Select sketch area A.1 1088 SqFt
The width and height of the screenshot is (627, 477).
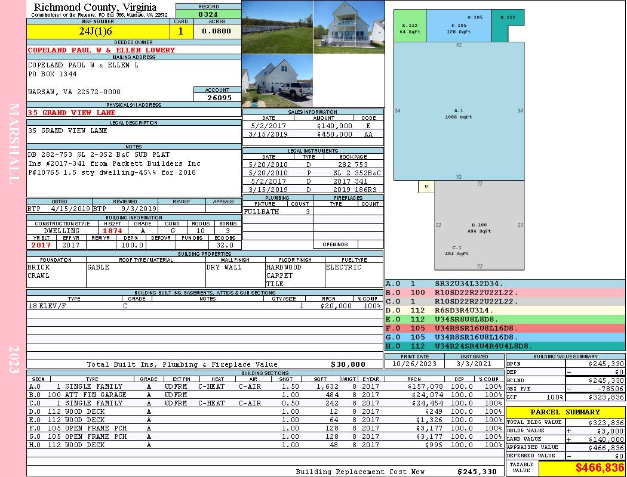tap(459, 113)
